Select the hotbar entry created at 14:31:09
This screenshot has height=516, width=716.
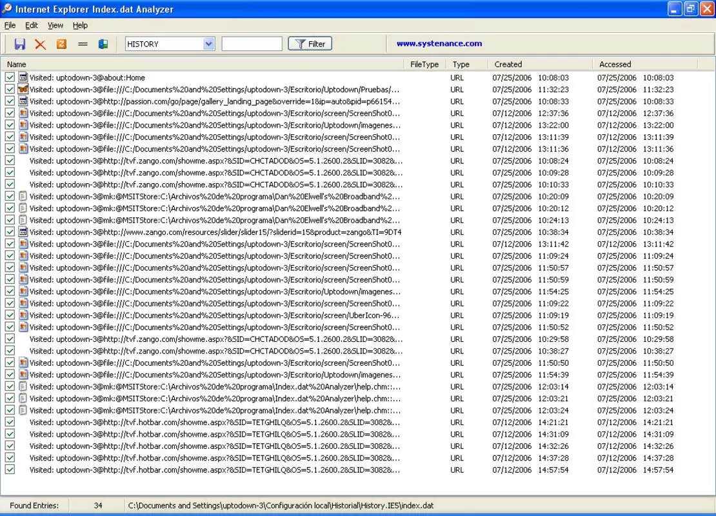pyautogui.click(x=215, y=434)
